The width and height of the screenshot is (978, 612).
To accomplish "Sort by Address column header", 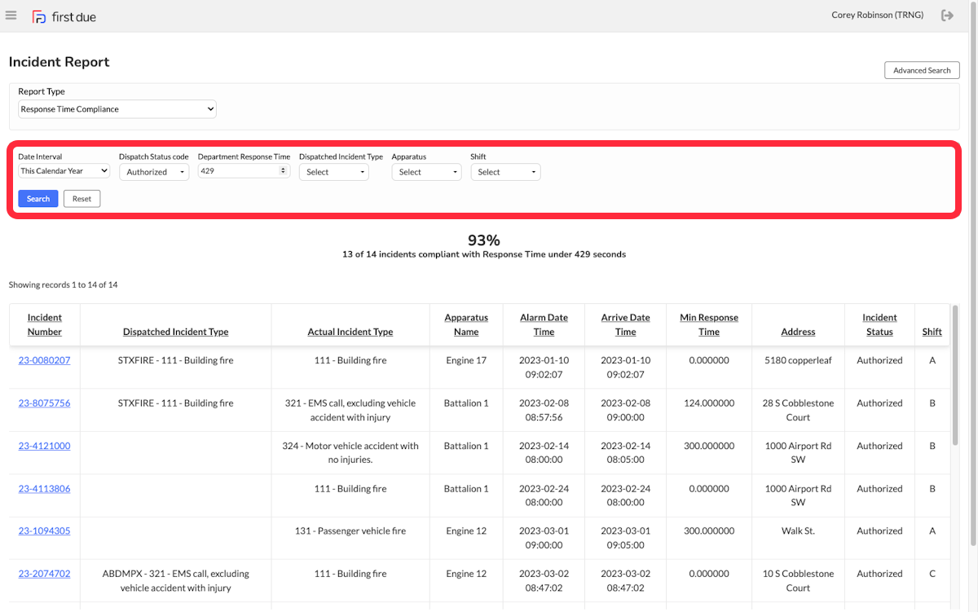I will point(798,332).
